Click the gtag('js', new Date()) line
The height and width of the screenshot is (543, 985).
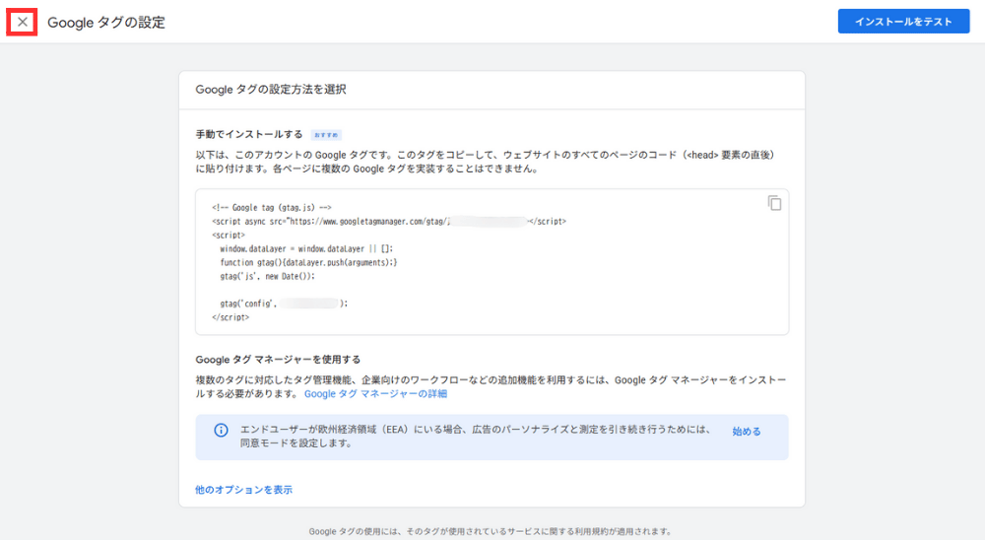pyautogui.click(x=268, y=276)
